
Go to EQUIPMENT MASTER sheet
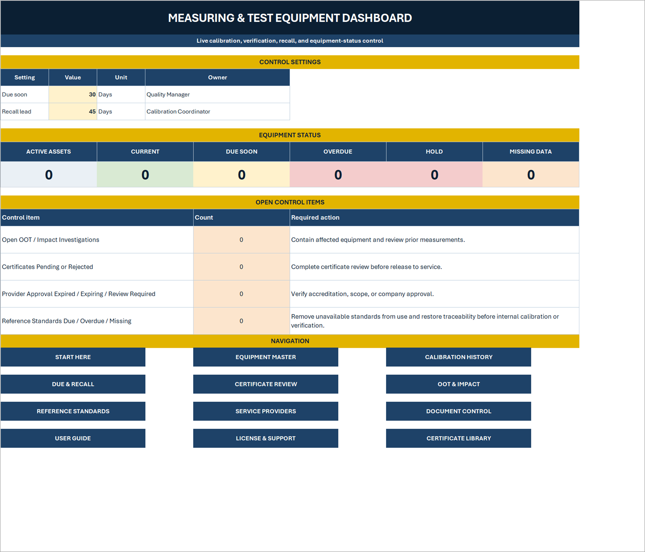266,357
